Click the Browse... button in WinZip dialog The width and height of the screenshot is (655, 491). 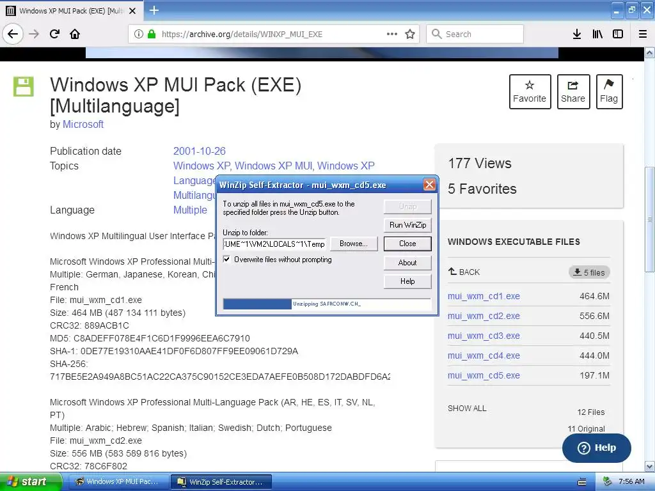[x=353, y=244]
